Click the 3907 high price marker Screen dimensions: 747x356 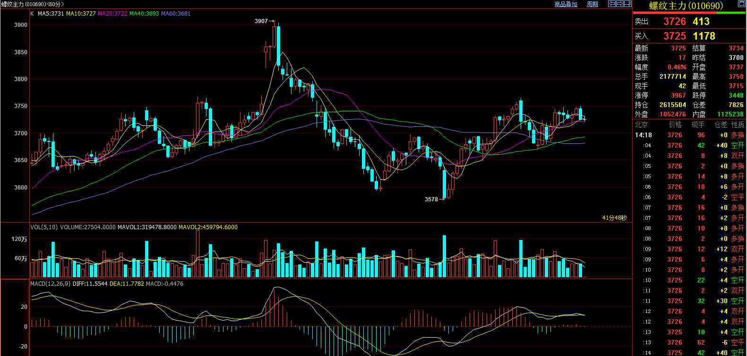click(261, 21)
